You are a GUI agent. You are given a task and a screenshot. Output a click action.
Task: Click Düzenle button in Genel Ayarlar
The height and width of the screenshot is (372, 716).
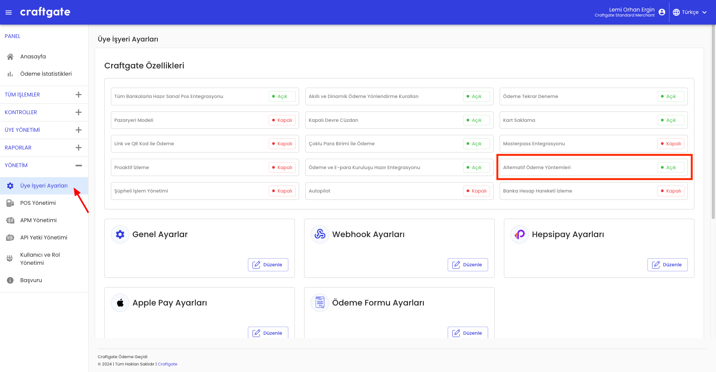pos(268,265)
